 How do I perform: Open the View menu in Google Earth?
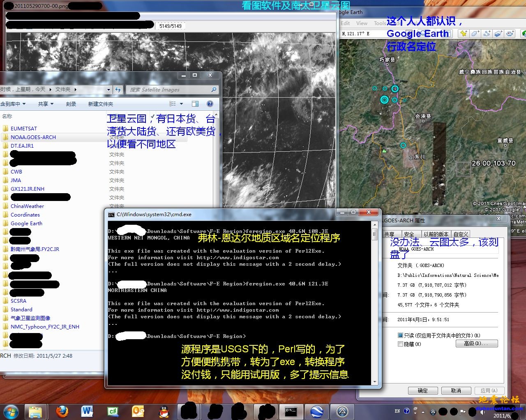pyautogui.click(x=362, y=23)
